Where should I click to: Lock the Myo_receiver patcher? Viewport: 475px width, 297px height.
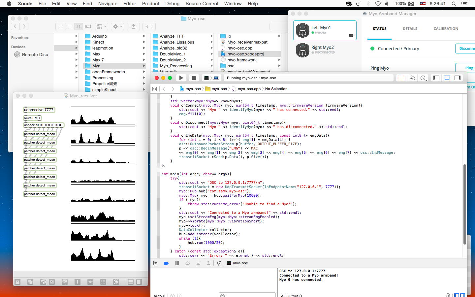17,281
